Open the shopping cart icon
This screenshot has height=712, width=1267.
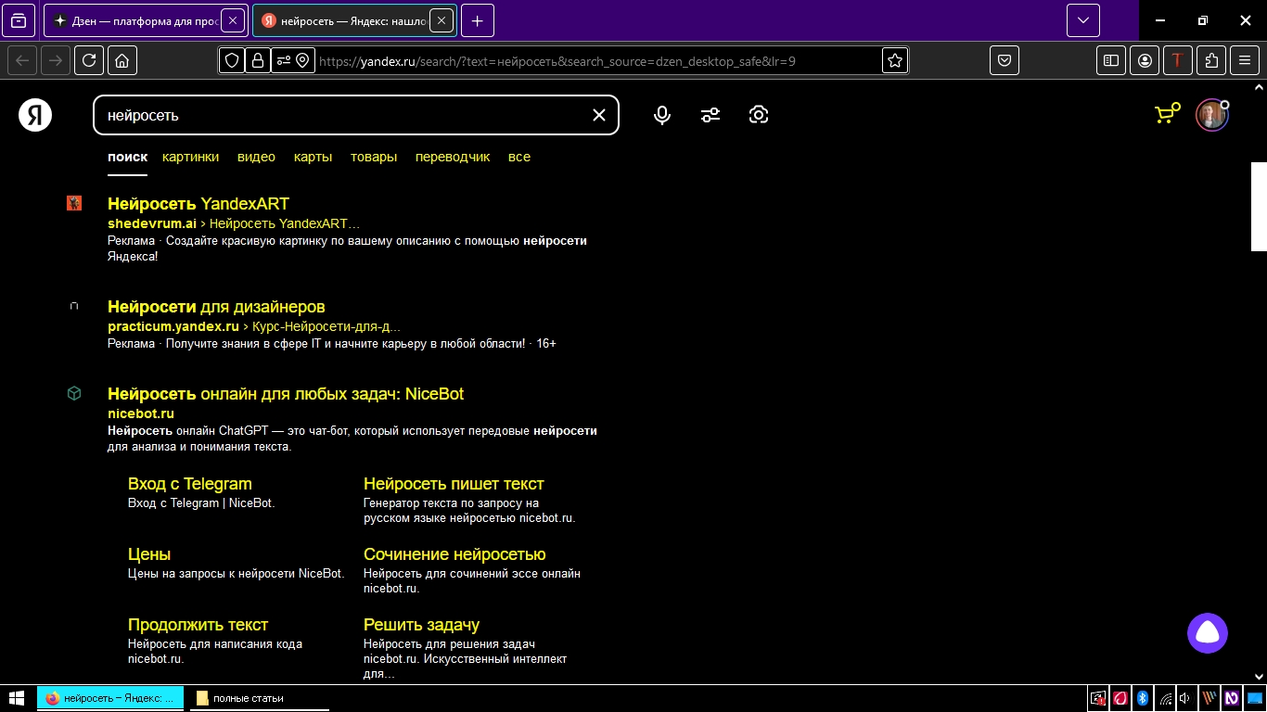(x=1167, y=114)
